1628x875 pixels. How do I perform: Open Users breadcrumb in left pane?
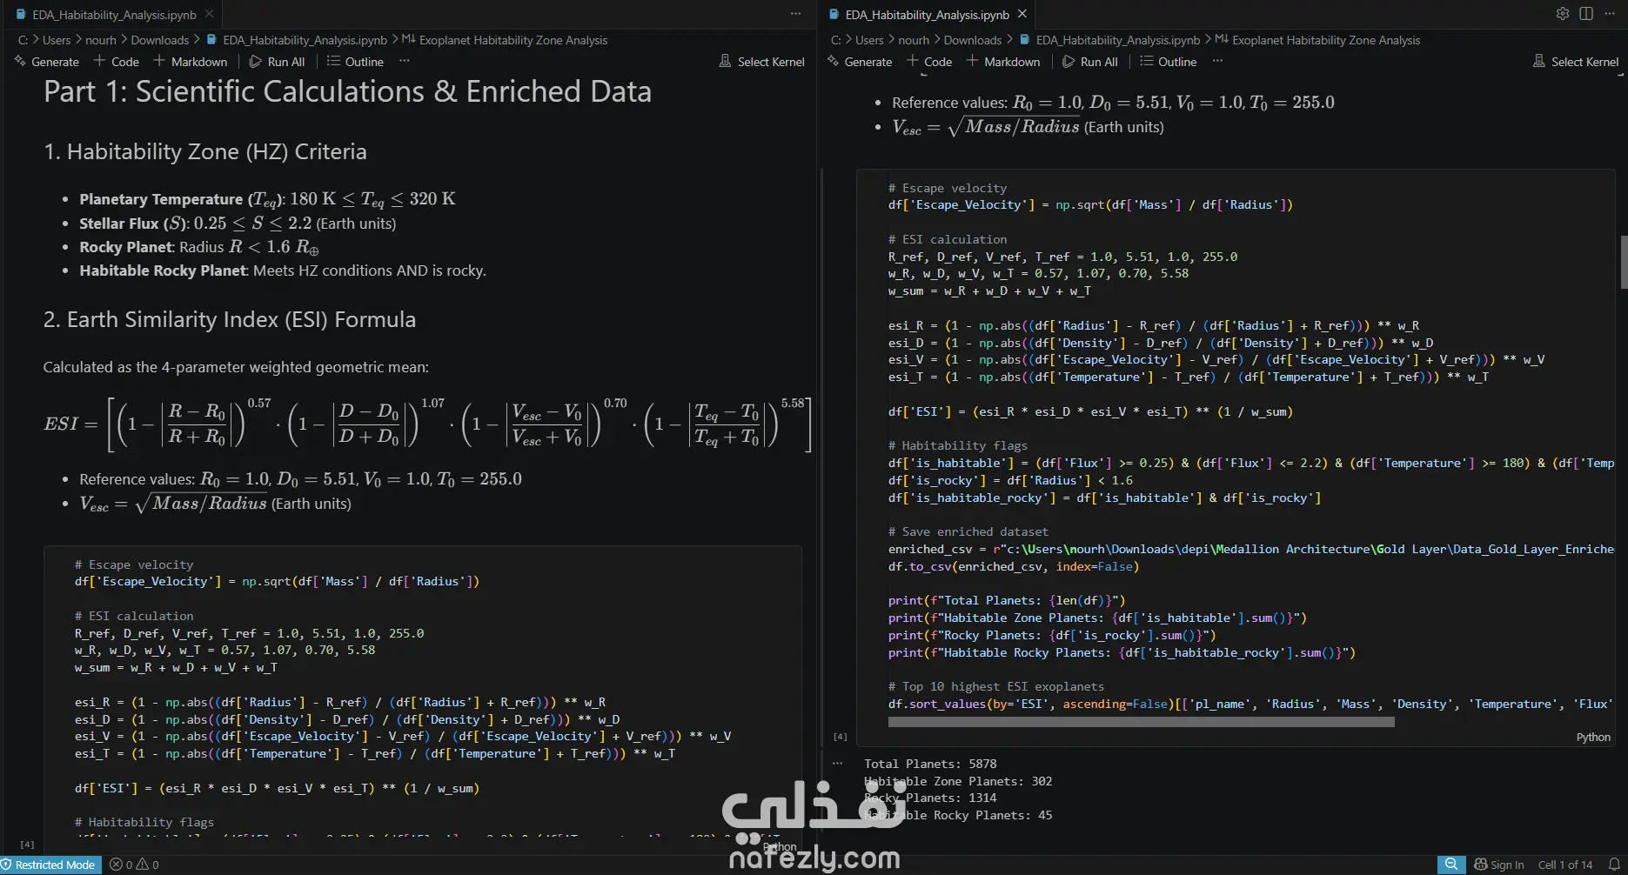tap(57, 40)
